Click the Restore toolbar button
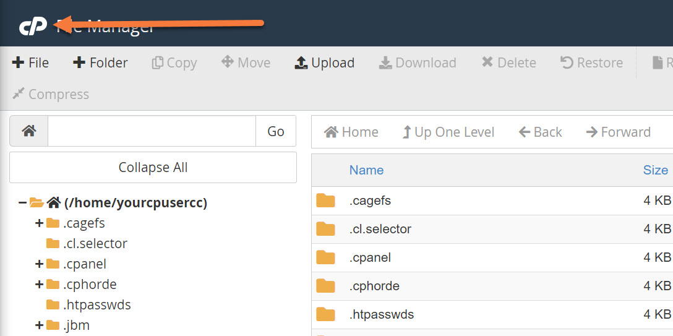Screen dimensions: 673x336 tap(591, 63)
